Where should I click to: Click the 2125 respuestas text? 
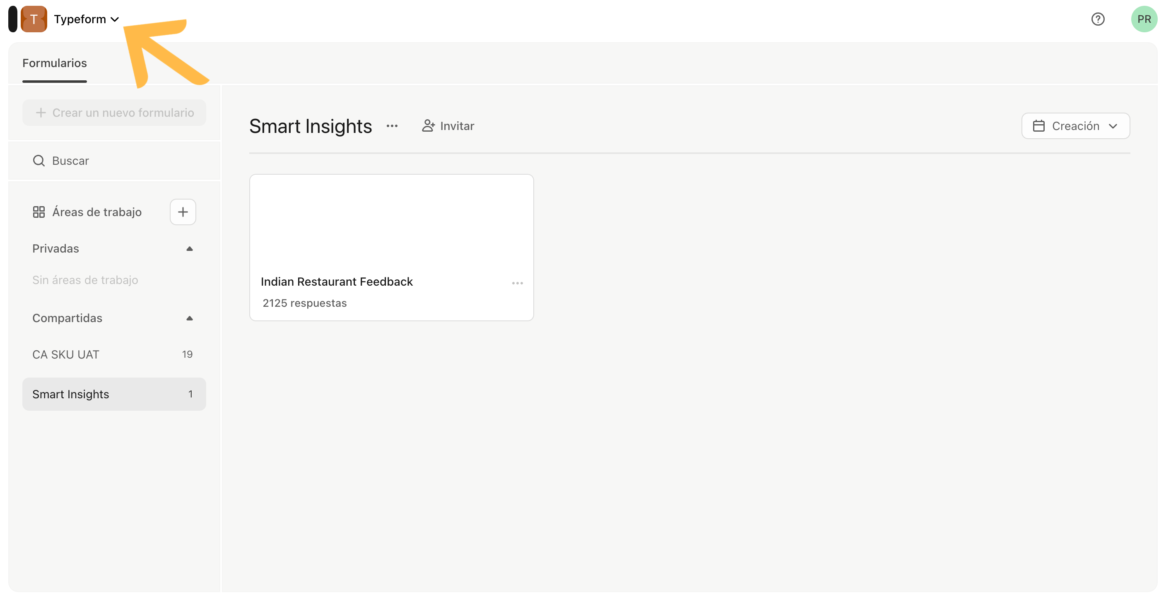tap(305, 303)
